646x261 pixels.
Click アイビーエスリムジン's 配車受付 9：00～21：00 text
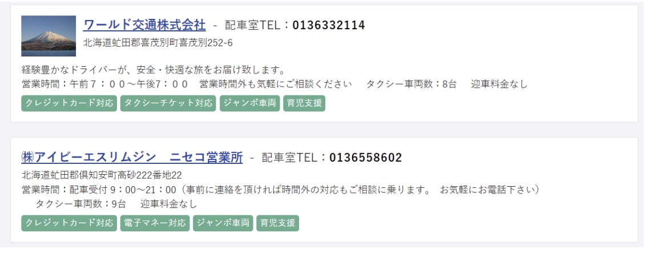(x=122, y=190)
